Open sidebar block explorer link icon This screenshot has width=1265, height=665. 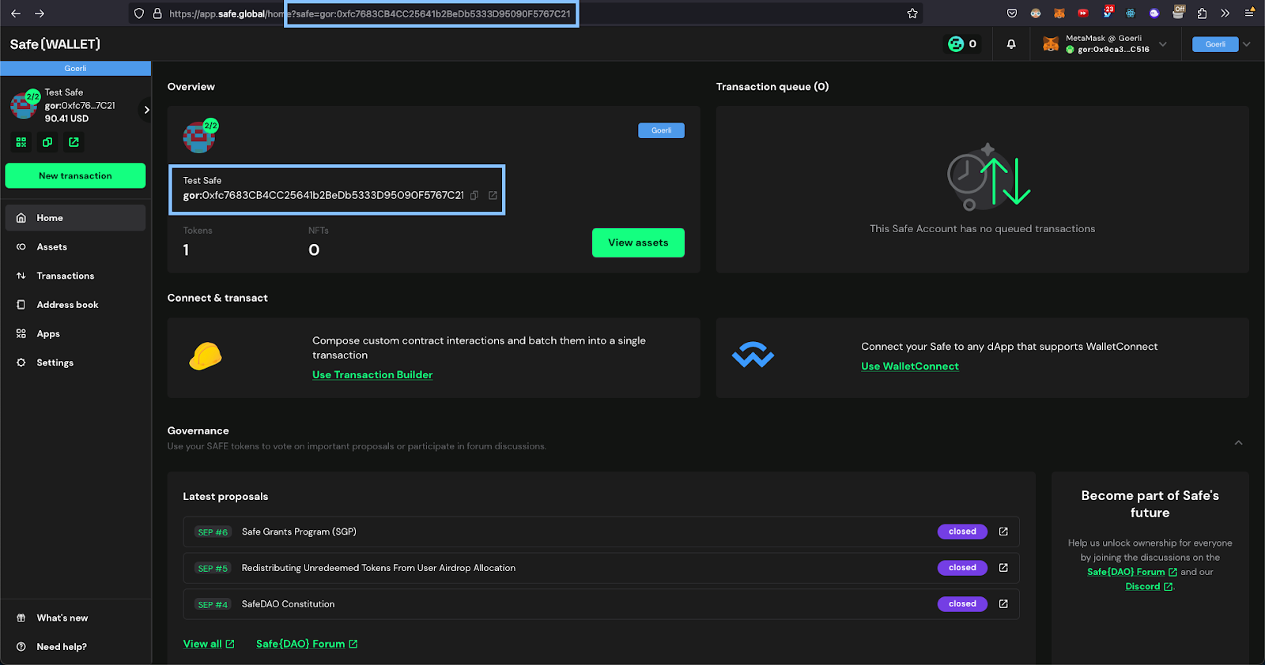pos(74,142)
